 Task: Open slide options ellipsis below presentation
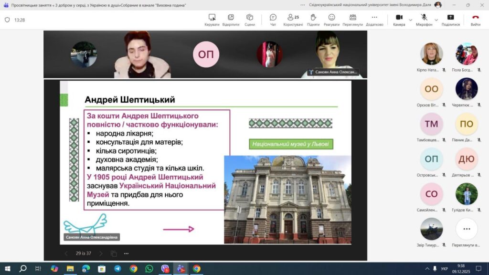[126, 254]
